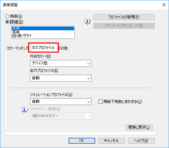
Task: Expand the 出力プロファイル dropdown
Action: [61, 78]
